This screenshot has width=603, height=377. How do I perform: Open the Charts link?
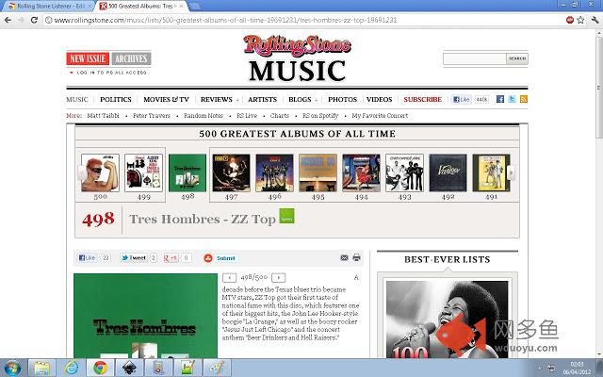point(280,115)
